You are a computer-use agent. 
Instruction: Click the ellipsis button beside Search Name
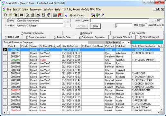click(153, 21)
